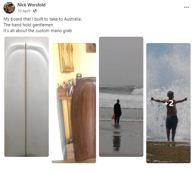
Task: Click the orange bag held on the beach
Action: 113,117
